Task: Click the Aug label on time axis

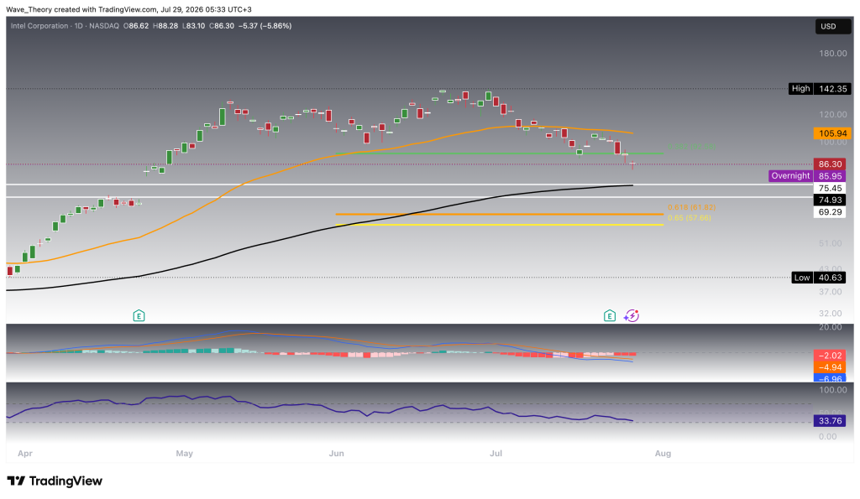Action: 663,453
